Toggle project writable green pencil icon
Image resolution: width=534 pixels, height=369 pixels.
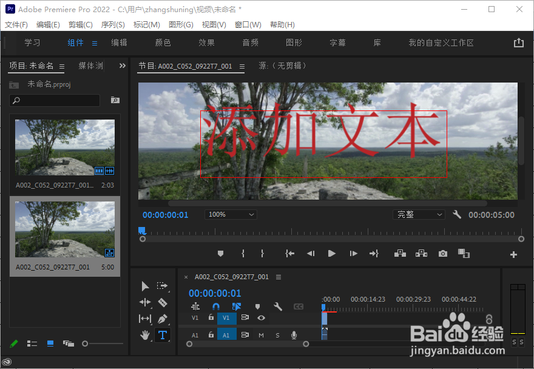[13, 344]
